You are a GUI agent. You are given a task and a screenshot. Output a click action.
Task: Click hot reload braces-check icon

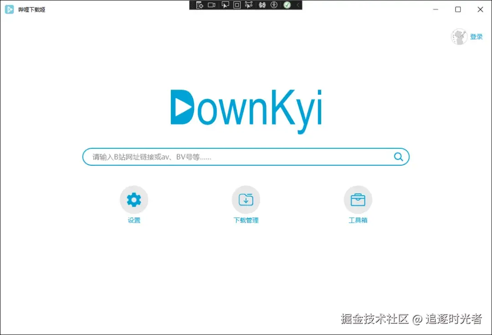tap(262, 5)
